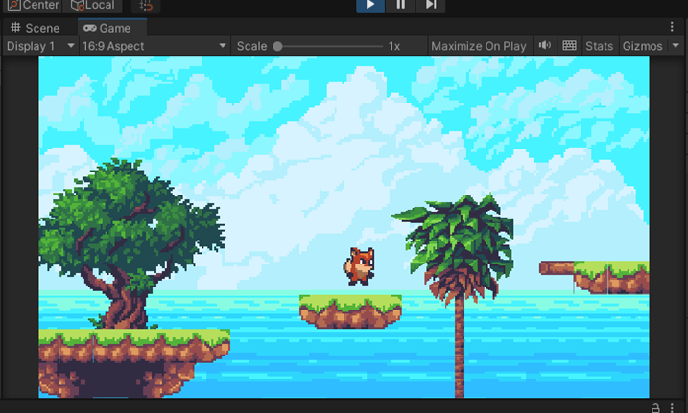Image resolution: width=688 pixels, height=413 pixels.
Task: Toggle the Center pivot mode button
Action: [x=33, y=5]
